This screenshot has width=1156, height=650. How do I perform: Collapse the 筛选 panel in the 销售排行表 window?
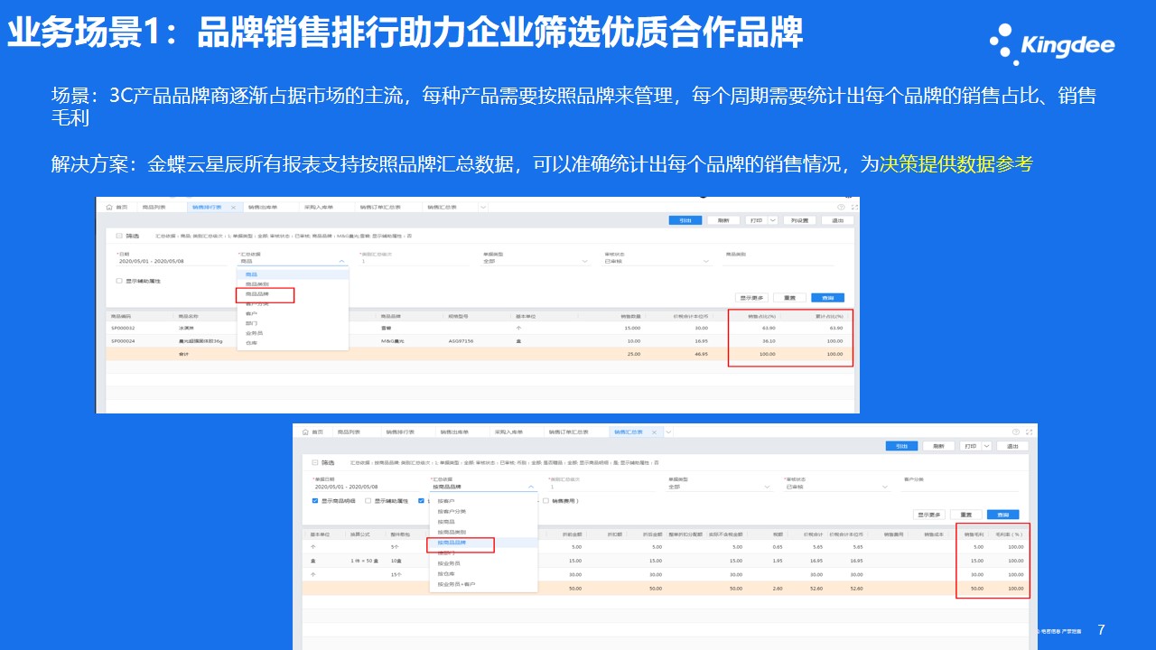[x=119, y=236]
